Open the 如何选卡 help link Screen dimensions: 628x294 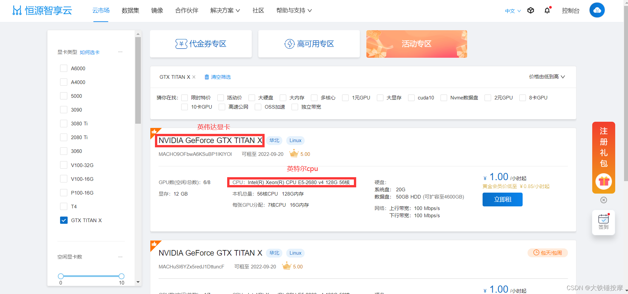point(90,52)
